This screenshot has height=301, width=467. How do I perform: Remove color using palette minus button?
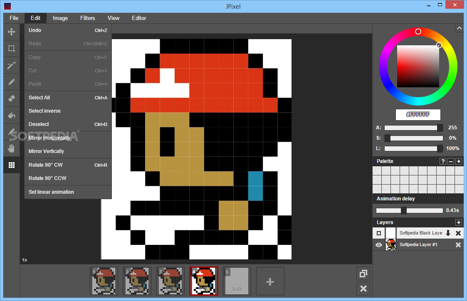coord(451,161)
